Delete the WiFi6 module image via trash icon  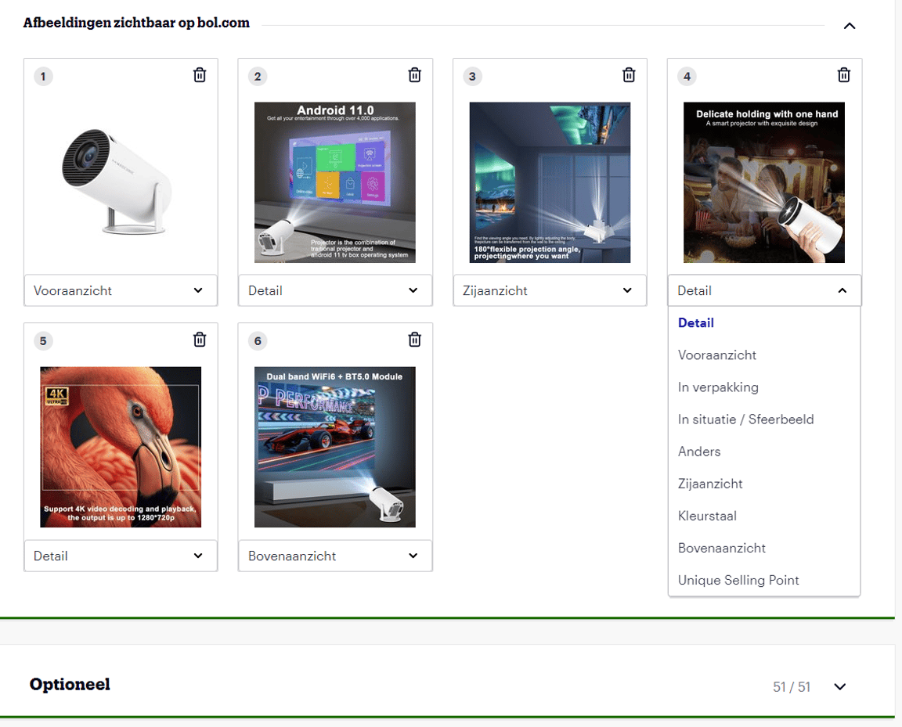[x=414, y=339]
